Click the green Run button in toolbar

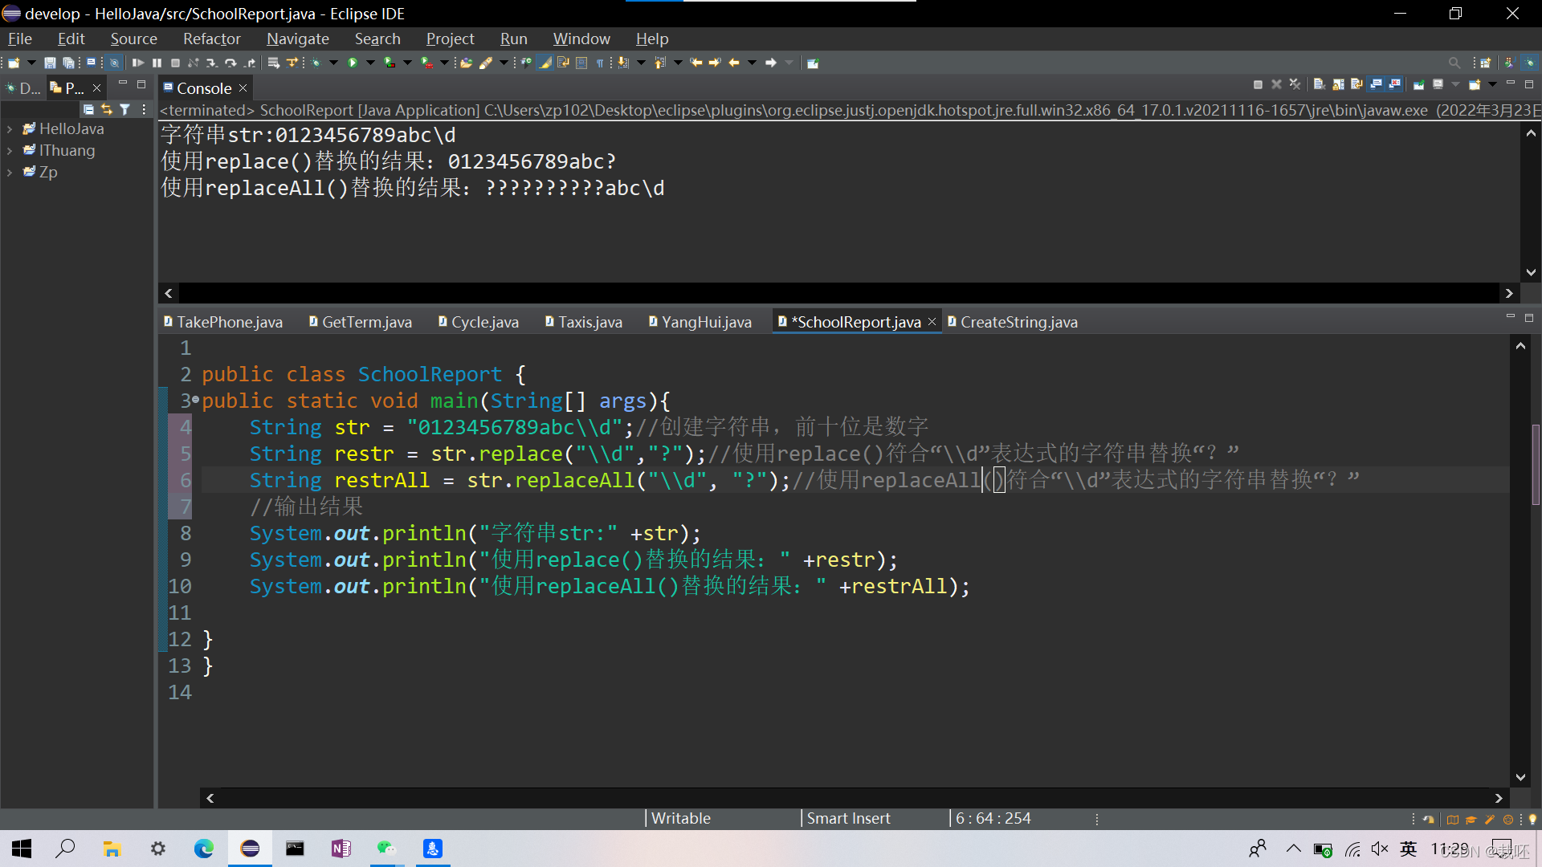[x=353, y=63]
